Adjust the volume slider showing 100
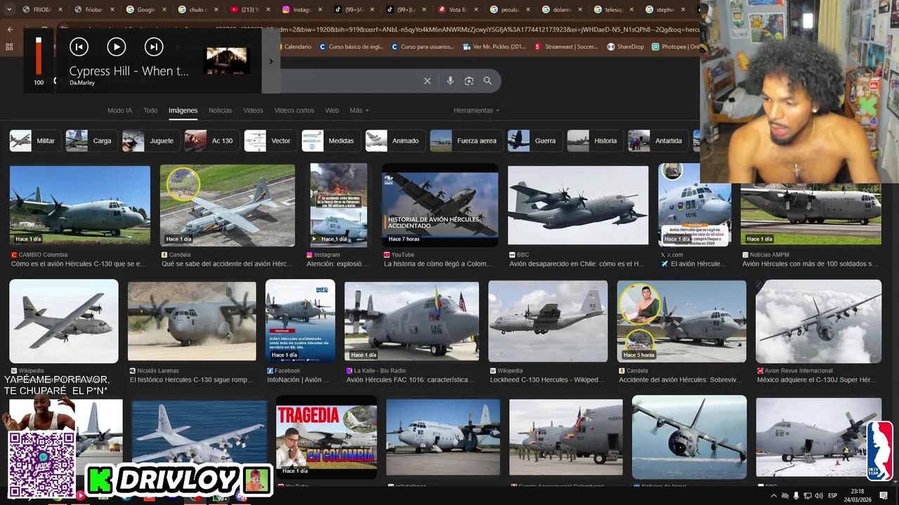The width and height of the screenshot is (899, 505). tap(39, 56)
